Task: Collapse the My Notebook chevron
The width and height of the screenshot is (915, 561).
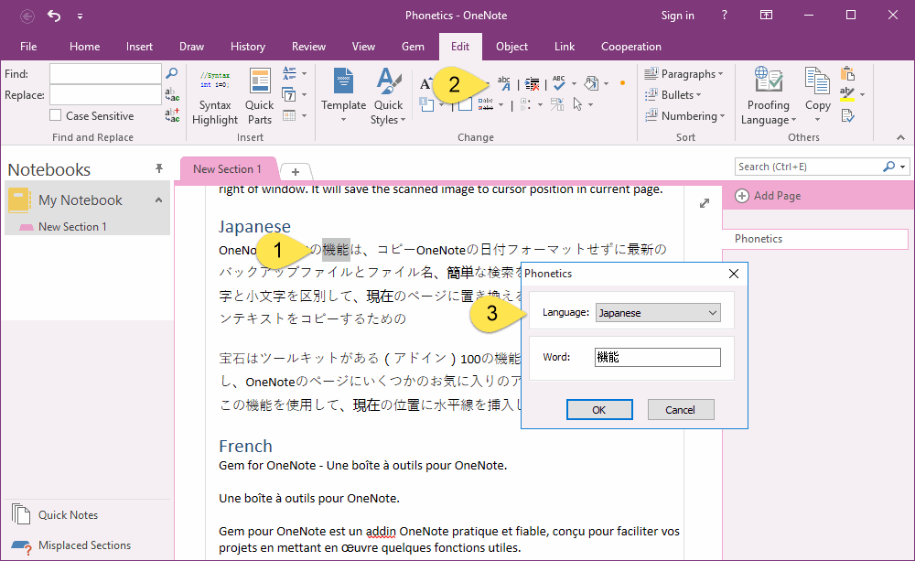Action: coord(158,200)
